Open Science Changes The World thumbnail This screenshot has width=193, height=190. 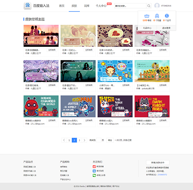tap(41, 106)
